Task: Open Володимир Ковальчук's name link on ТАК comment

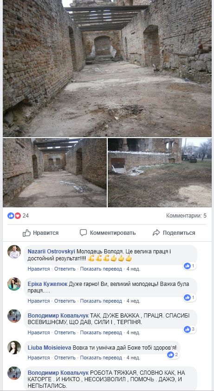Action: (58, 315)
